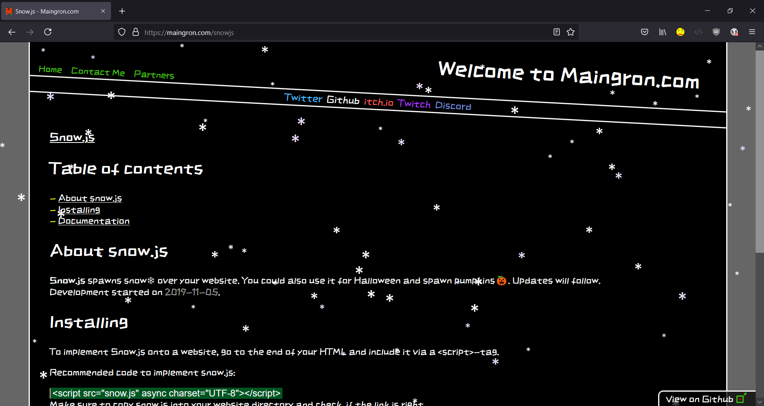Minimize the browser window

click(707, 11)
